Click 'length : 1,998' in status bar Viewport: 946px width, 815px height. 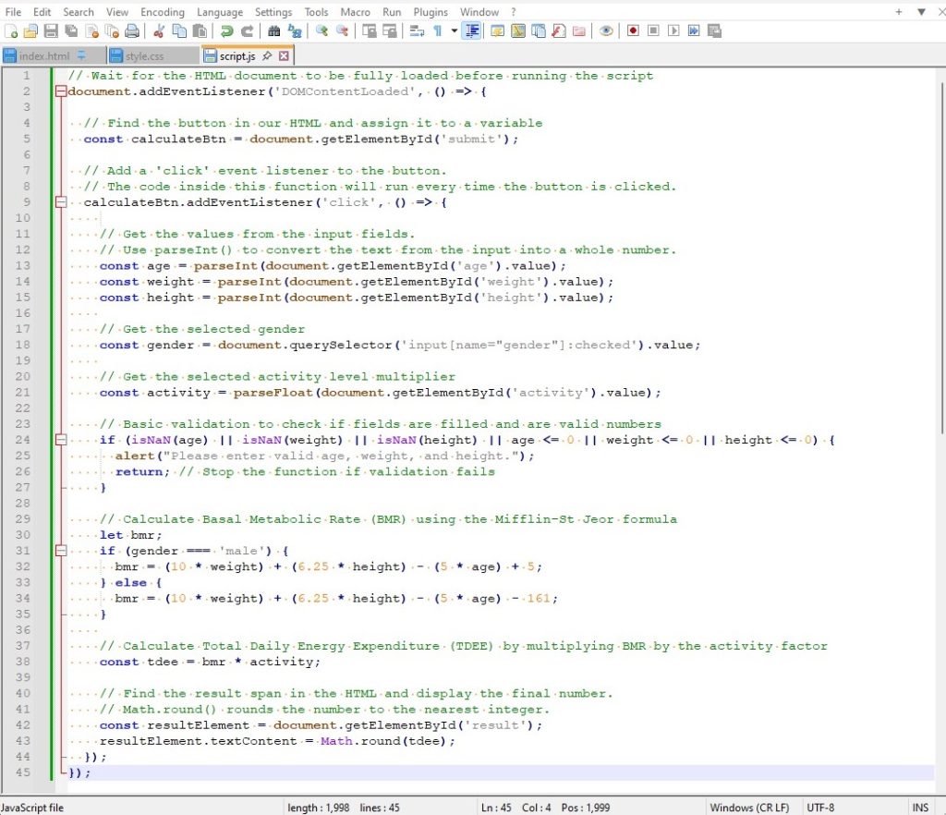[x=318, y=808]
